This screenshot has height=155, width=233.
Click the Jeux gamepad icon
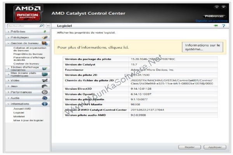tap(45, 86)
